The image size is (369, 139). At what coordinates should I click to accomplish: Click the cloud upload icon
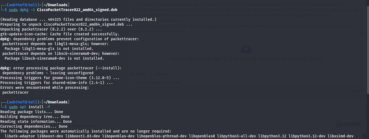click(x=246, y=49)
